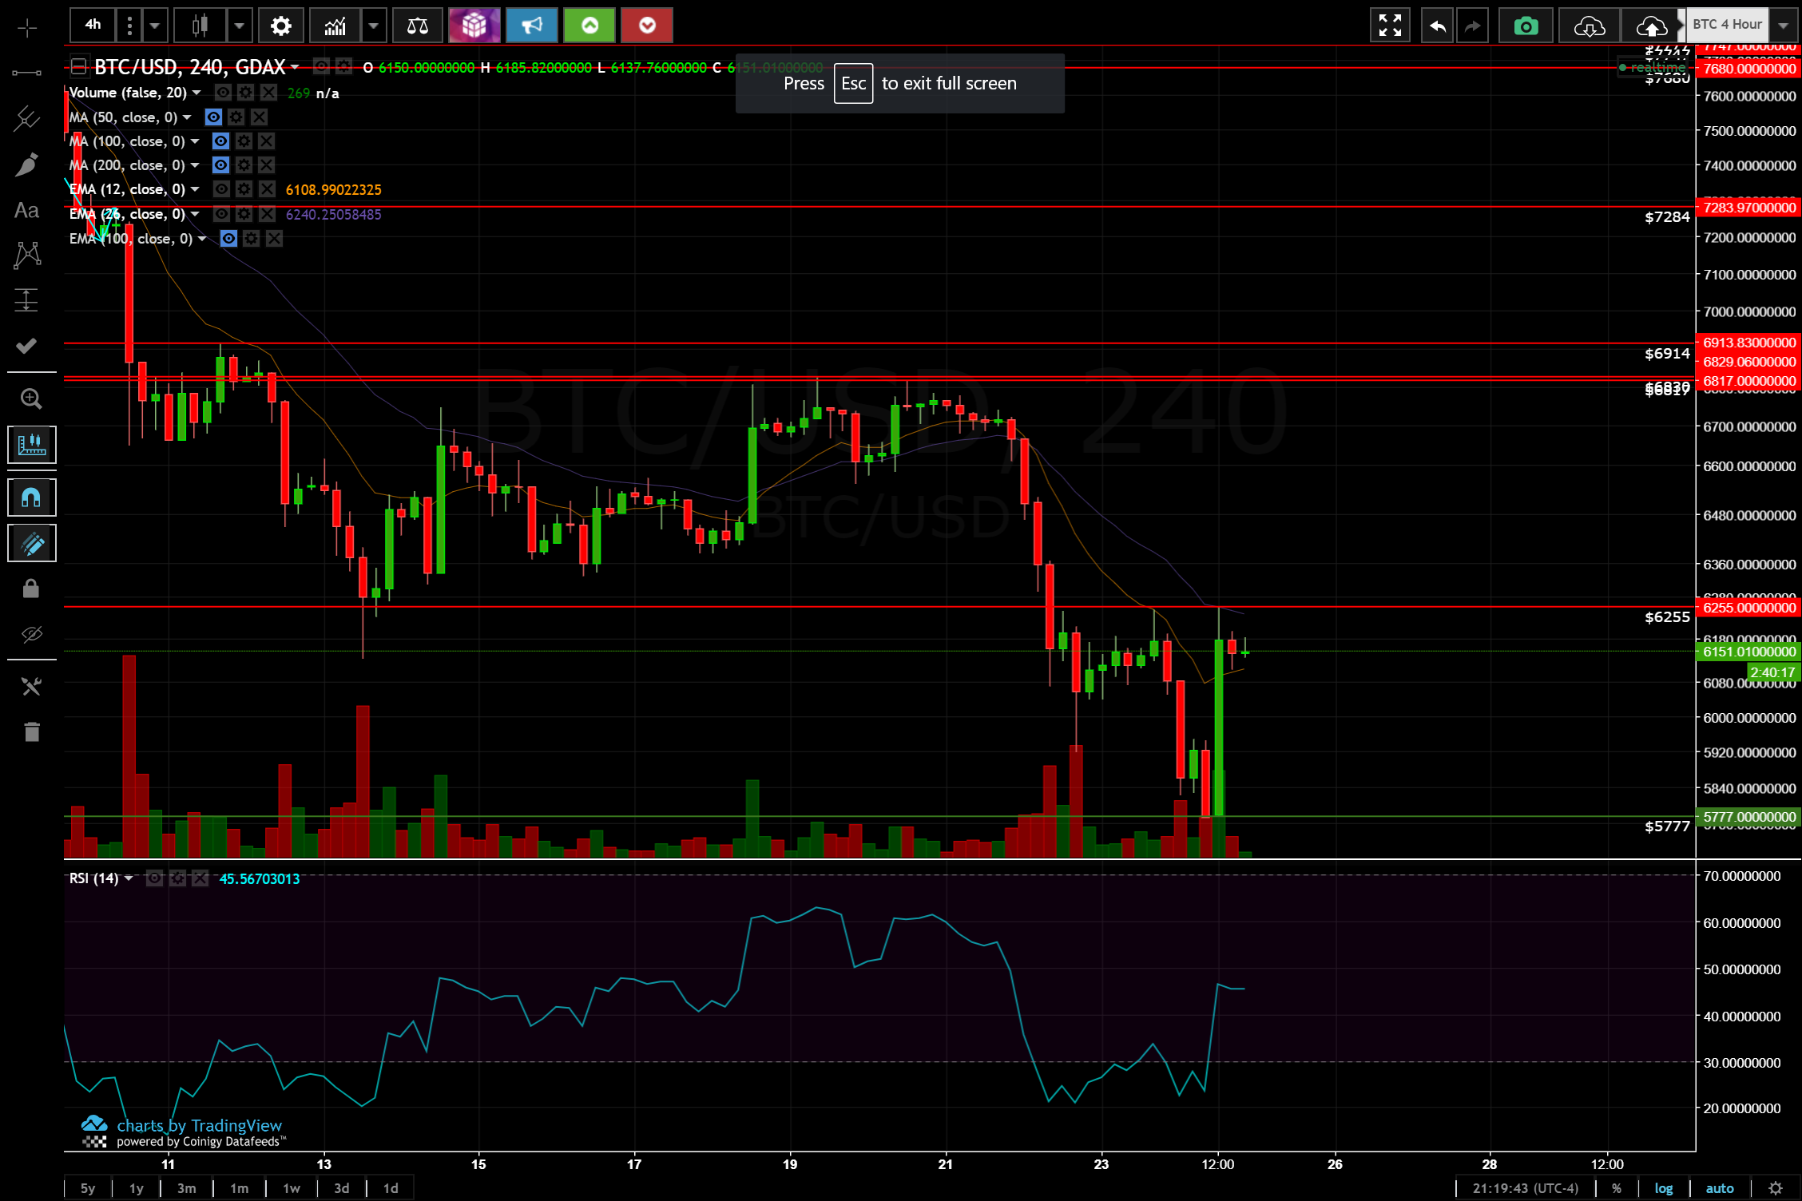Click the compare scales icon

click(417, 26)
